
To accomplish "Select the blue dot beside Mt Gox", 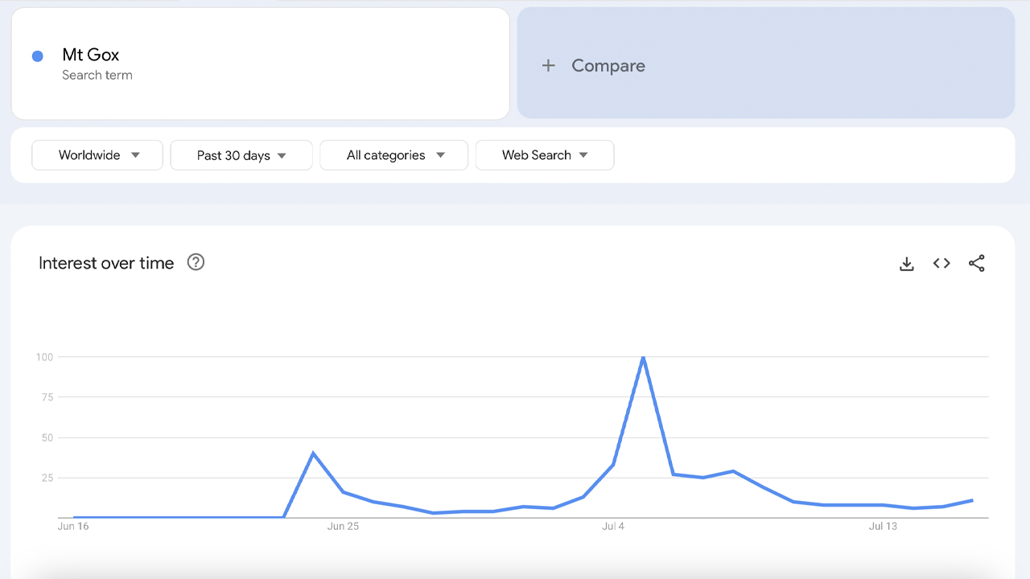I will (x=37, y=55).
